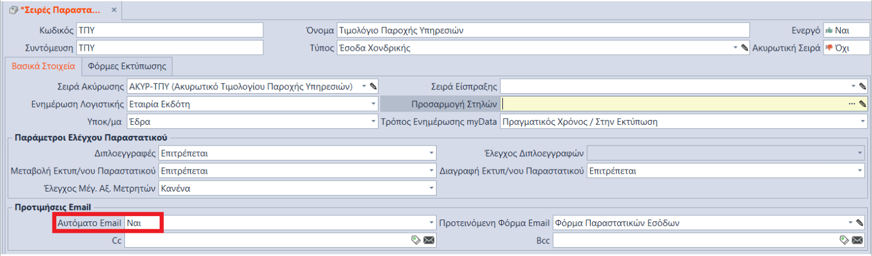Click into the Όνομα text field
This screenshot has height=256, width=872.
click(x=542, y=30)
